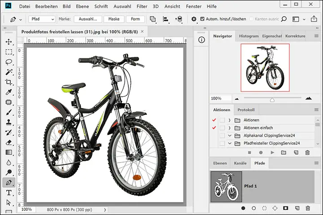
Task: Toggle checkmark for 'Aktionen' set
Action: (x=214, y=120)
